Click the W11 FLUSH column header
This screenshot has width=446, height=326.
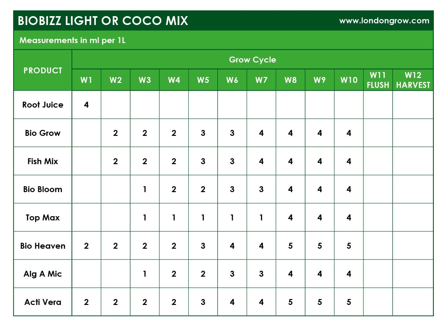378,80
